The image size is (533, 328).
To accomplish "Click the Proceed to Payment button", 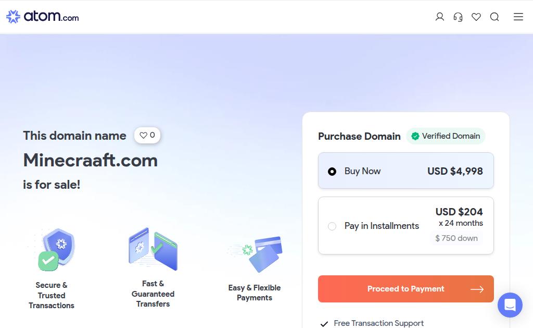I will [405, 289].
